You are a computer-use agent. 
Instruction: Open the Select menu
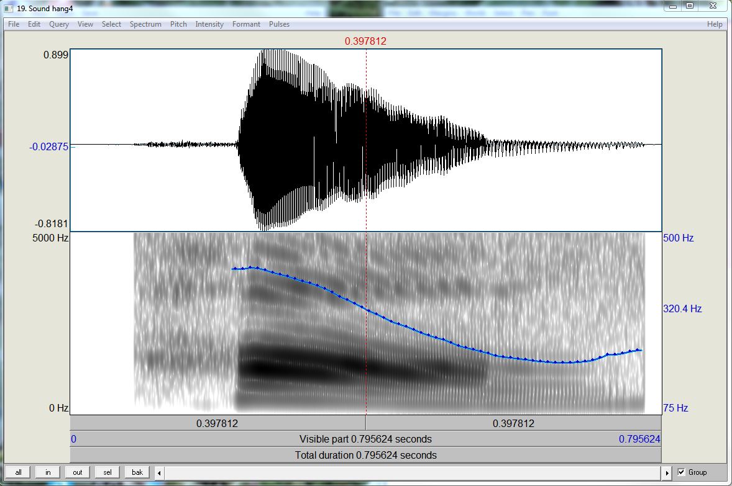tap(112, 24)
